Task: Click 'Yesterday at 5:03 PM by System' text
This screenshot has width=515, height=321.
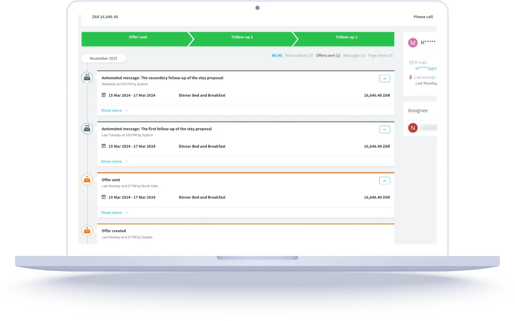Action: point(125,84)
